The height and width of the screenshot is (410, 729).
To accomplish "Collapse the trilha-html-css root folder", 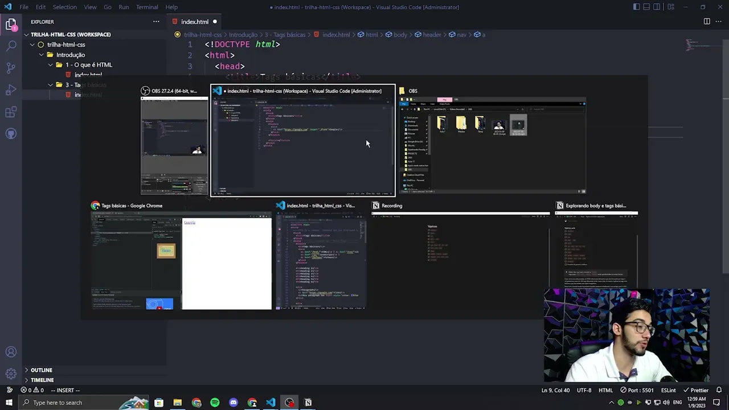I will pyautogui.click(x=66, y=44).
